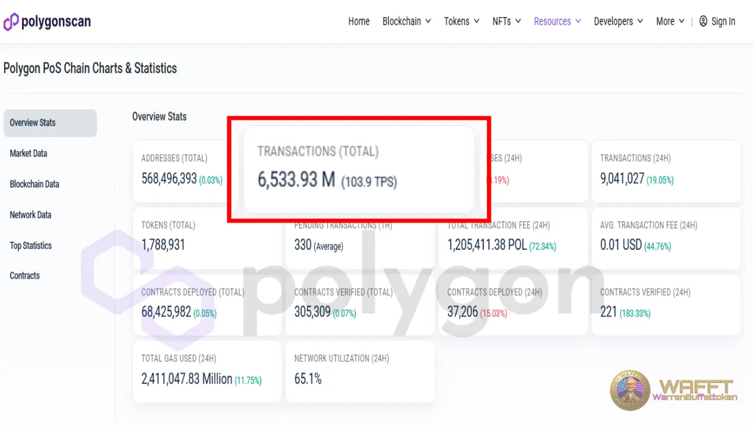Click the Transactions (Total) stat card

click(359, 169)
